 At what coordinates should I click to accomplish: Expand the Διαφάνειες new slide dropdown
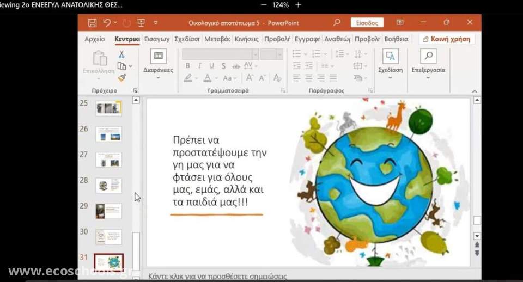(x=158, y=77)
